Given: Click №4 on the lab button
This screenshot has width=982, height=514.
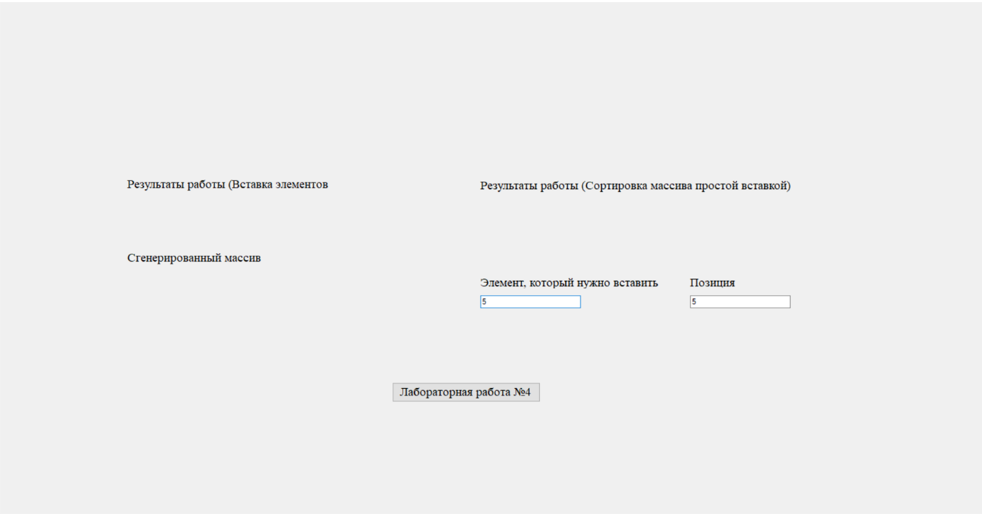Looking at the screenshot, I should tap(522, 392).
